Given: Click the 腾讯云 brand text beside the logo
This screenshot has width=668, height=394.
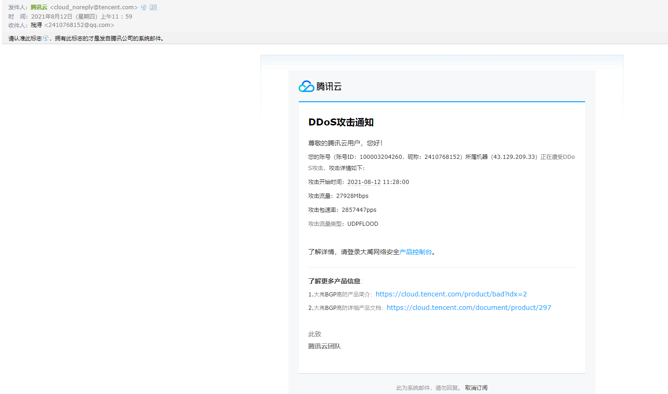Looking at the screenshot, I should (329, 86).
